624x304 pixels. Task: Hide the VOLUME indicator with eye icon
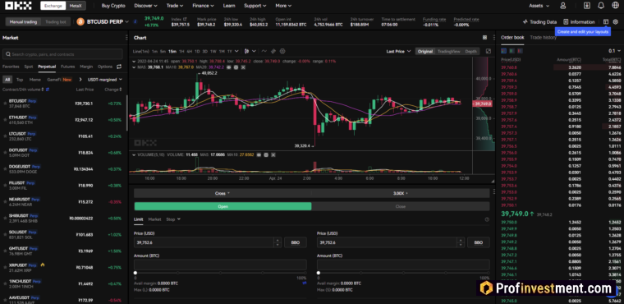259,154
